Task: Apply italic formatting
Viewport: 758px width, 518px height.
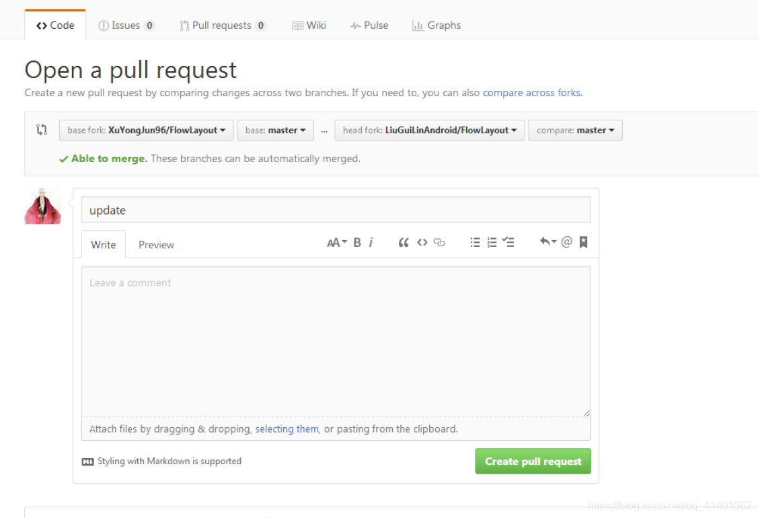Action: (x=371, y=242)
